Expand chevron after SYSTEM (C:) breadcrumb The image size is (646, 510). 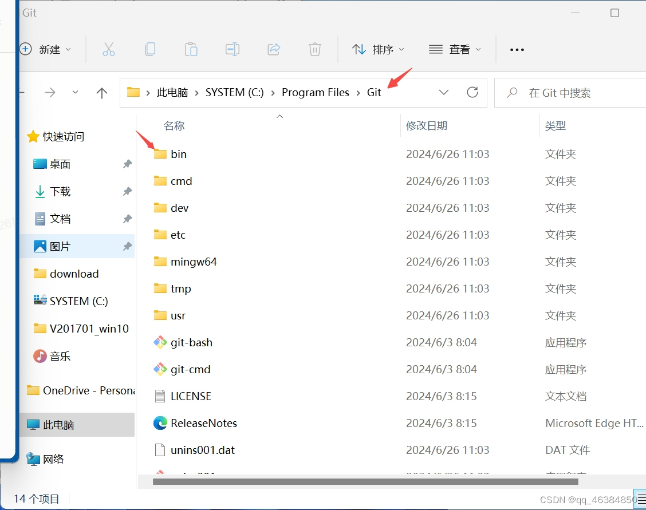273,93
